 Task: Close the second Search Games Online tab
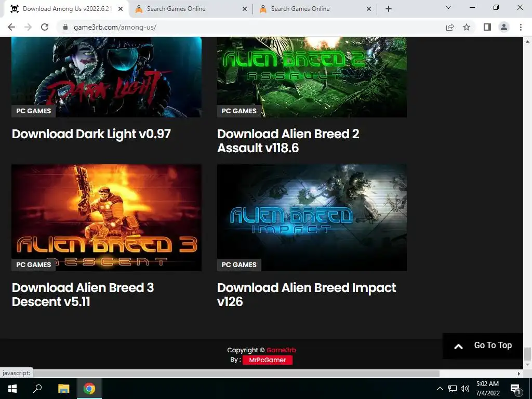[245, 9]
